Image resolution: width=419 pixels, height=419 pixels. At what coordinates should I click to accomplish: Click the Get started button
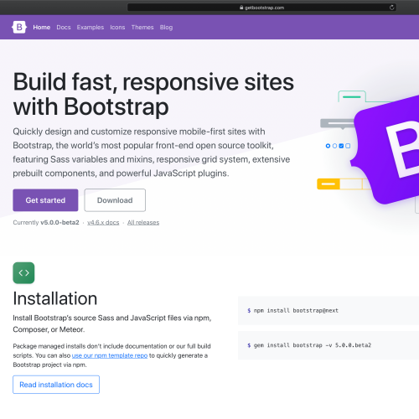click(x=45, y=200)
